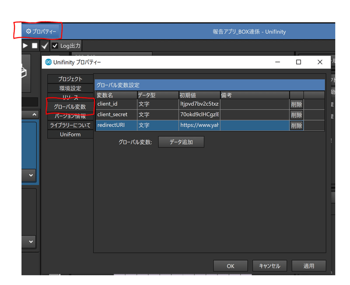This screenshot has width=350, height=285.
Task: Expand the left panel blue section's down chevron
Action: pos(31,175)
